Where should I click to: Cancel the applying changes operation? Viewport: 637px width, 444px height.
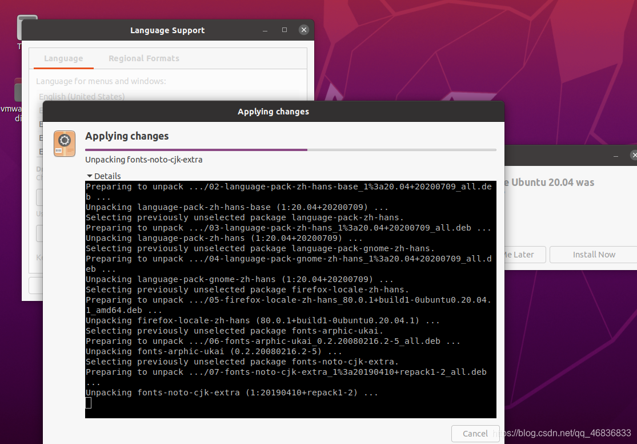[x=475, y=434]
